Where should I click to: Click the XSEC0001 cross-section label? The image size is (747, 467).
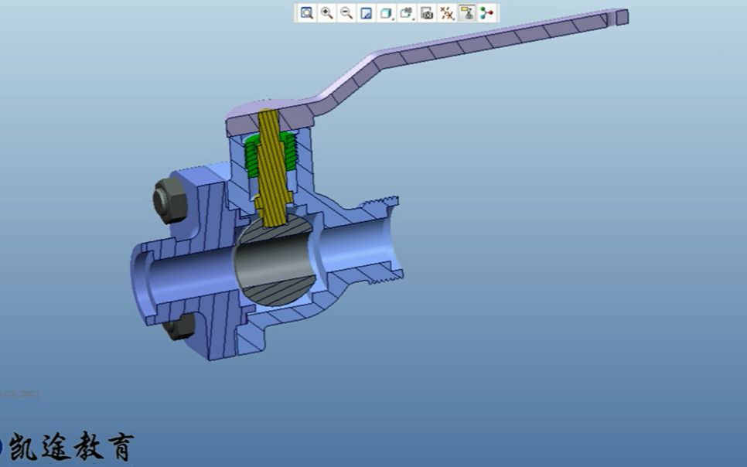point(20,394)
